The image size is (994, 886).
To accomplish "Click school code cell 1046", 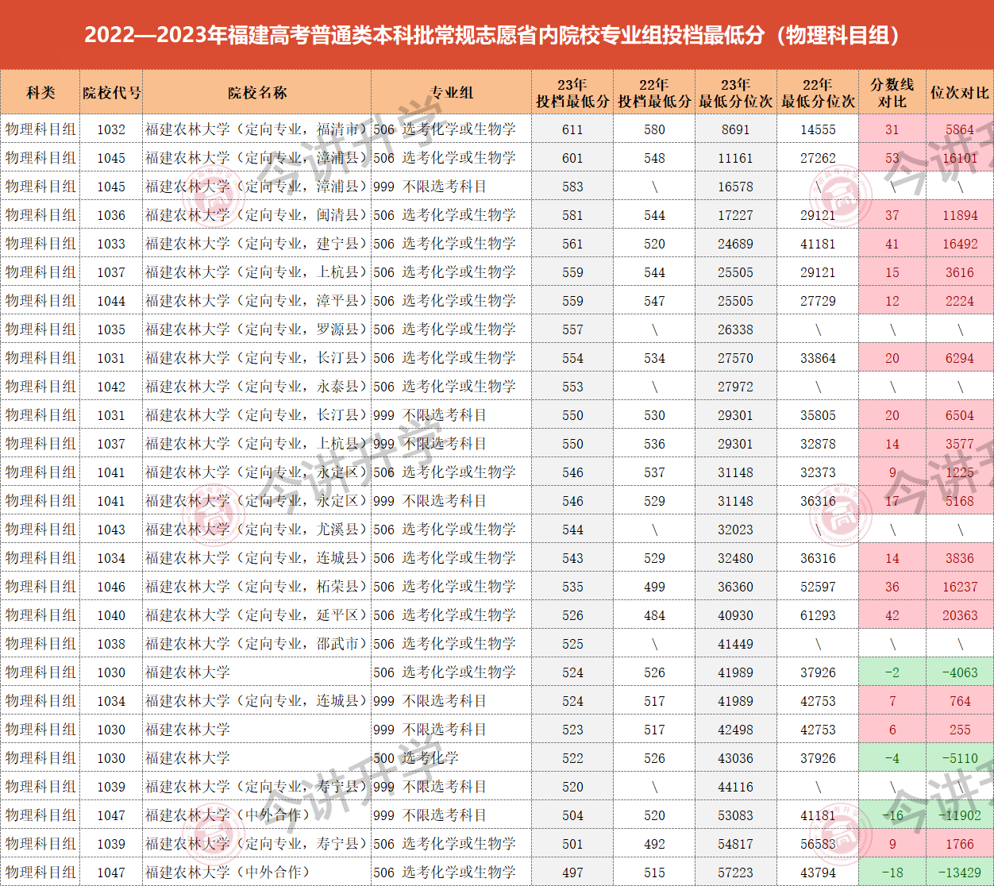I will [x=111, y=587].
